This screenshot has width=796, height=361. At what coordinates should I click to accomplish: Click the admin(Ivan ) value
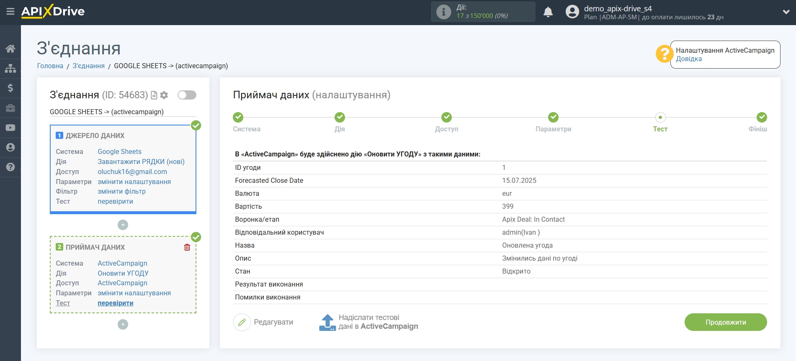[x=521, y=233]
